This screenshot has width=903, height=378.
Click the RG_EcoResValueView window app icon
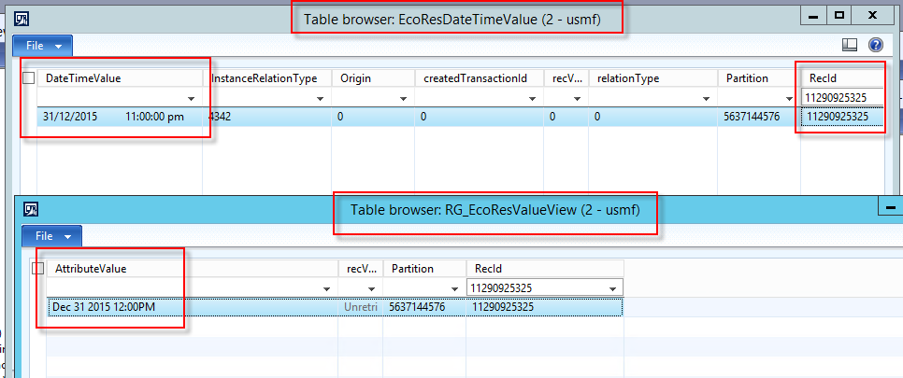point(31,209)
